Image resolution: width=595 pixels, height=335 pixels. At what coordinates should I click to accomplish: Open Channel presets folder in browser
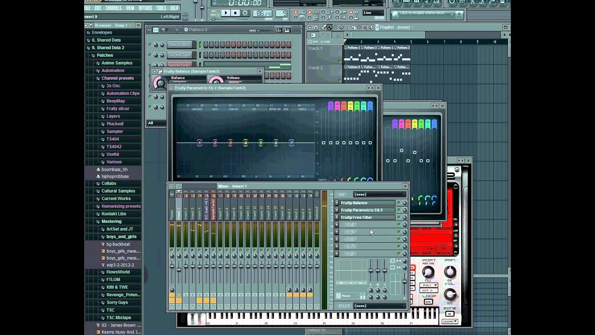coord(118,78)
